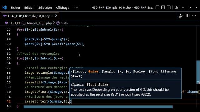Click the vertical scrollbar minimap slider
The image size is (200, 112).
tap(198, 72)
